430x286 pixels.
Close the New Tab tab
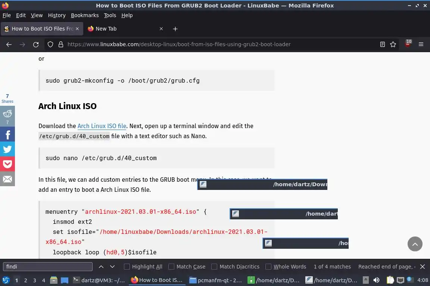[x=161, y=29]
